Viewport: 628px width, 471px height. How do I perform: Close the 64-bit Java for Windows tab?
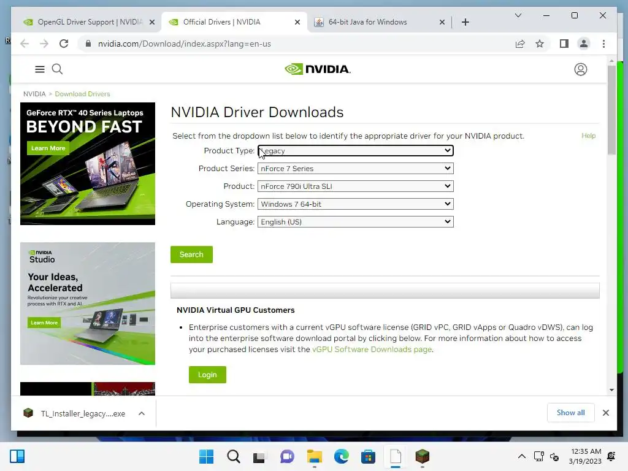(442, 22)
